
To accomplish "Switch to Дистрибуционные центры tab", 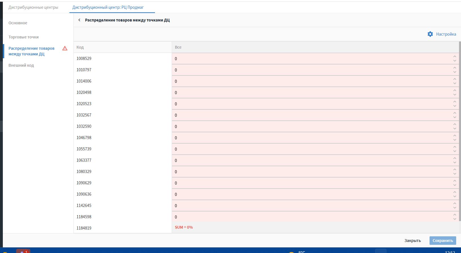I will (33, 7).
